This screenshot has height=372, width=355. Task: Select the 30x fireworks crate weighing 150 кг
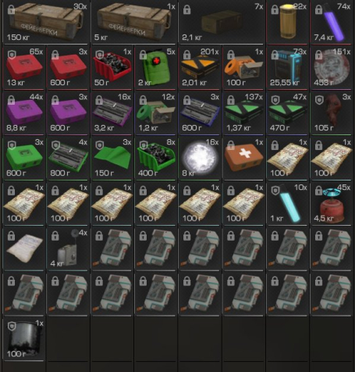click(x=46, y=22)
